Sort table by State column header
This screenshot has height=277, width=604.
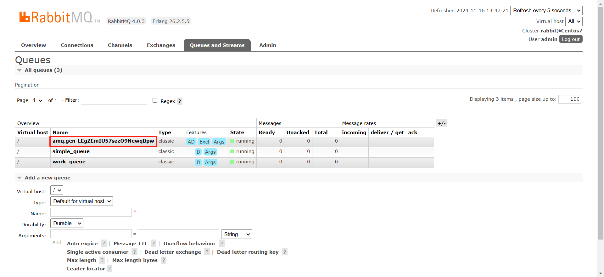pos(237,132)
